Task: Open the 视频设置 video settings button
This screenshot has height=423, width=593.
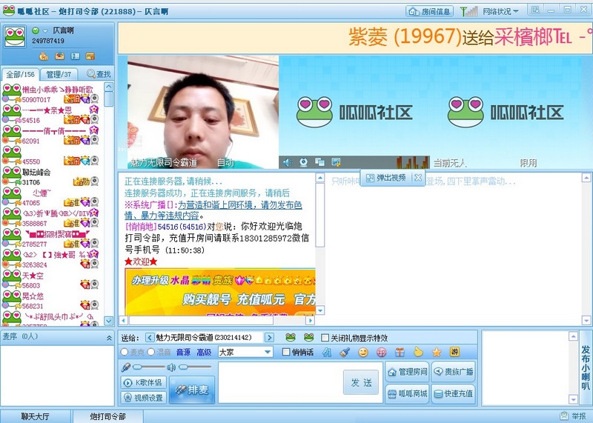Action: point(144,398)
